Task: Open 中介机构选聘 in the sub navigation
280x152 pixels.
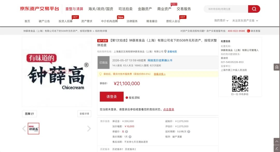Action: 109,21
